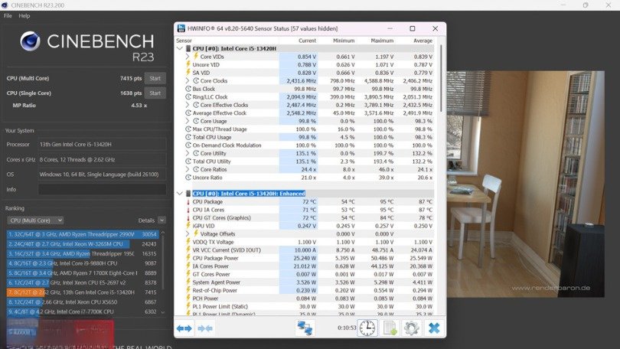
Task: Select the AMD Ryzen 7 1700X ranking row
Action: 83,272
